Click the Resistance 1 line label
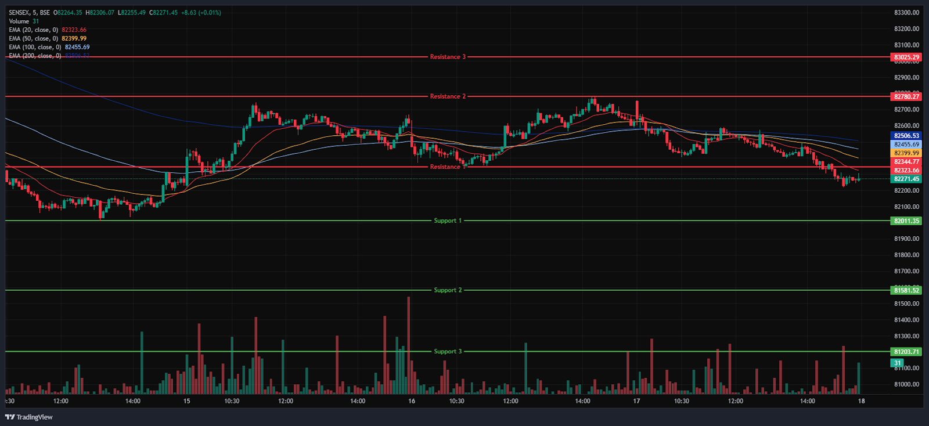 (x=448, y=167)
